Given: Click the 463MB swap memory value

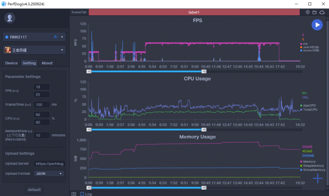Looking at the screenshot, I should coord(307,151).
